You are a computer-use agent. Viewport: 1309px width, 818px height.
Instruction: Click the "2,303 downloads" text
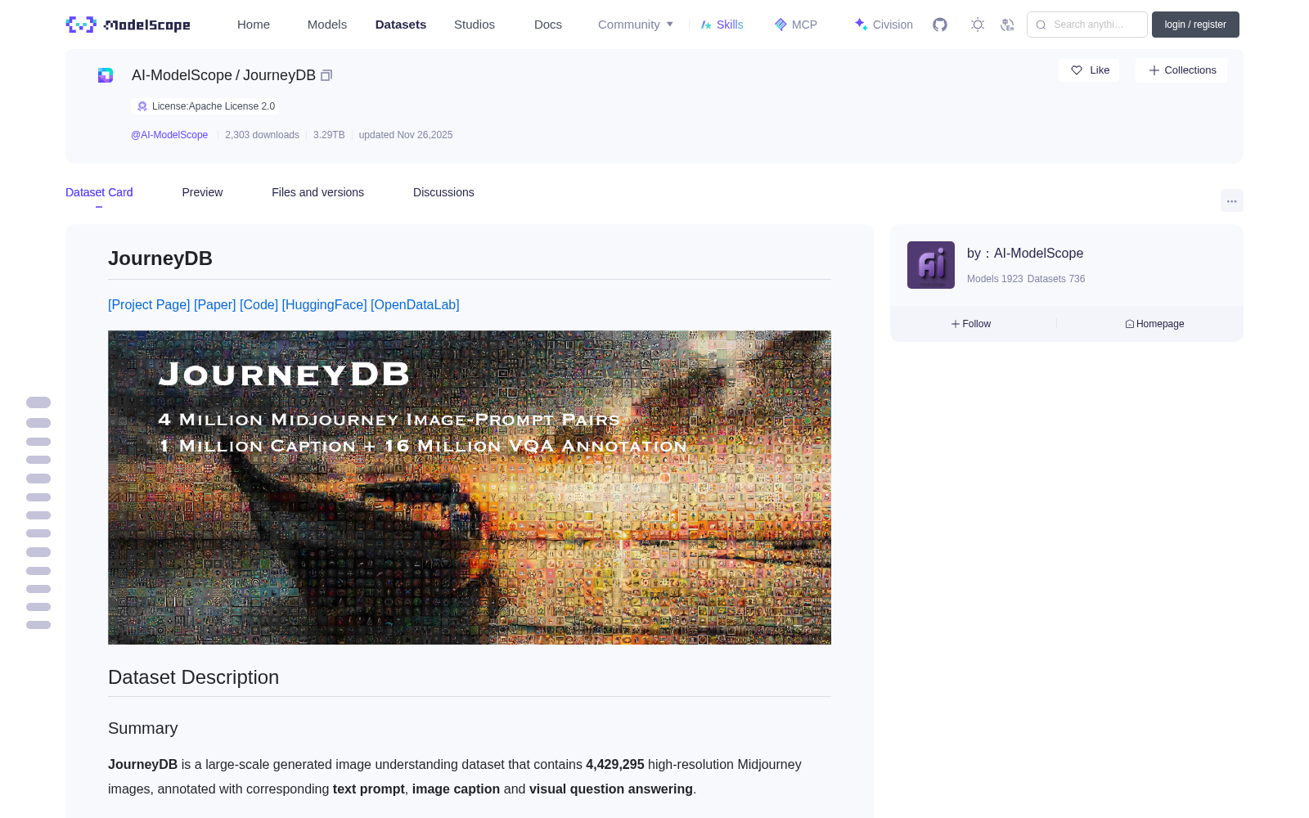262,135
